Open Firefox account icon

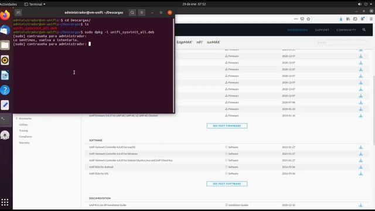click(x=363, y=19)
